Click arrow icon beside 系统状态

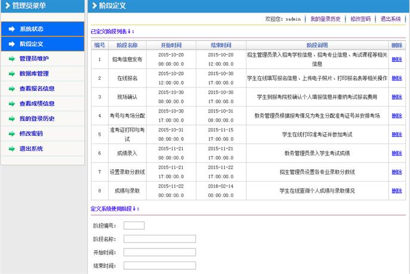[x=12, y=29]
